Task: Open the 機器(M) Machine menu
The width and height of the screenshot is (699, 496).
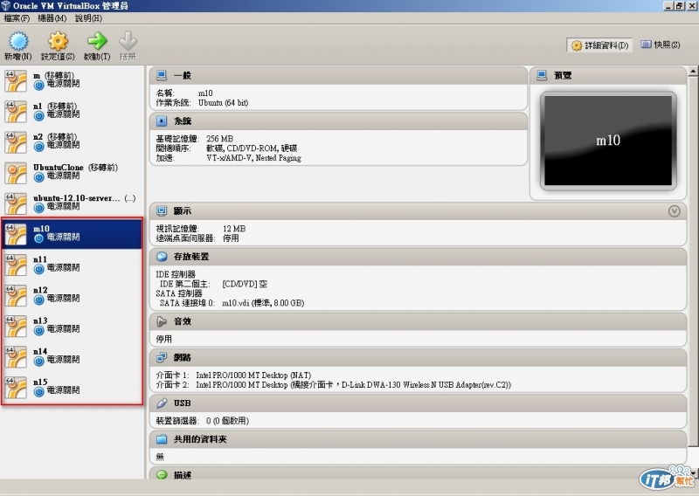Action: 52,18
